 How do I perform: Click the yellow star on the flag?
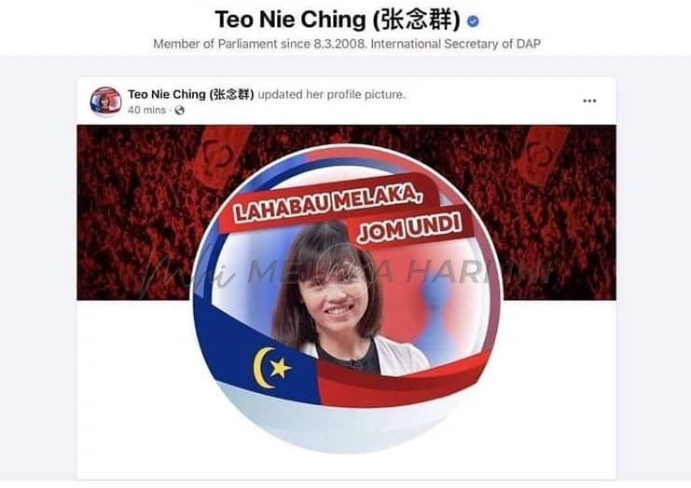click(x=281, y=368)
